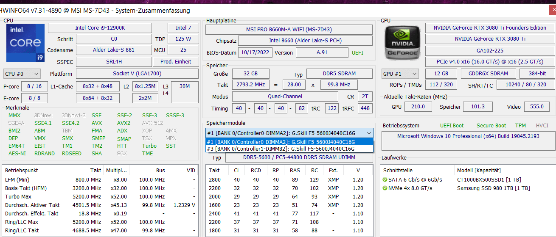Click the Socket V (LGA1700) platform field

pos(137,74)
